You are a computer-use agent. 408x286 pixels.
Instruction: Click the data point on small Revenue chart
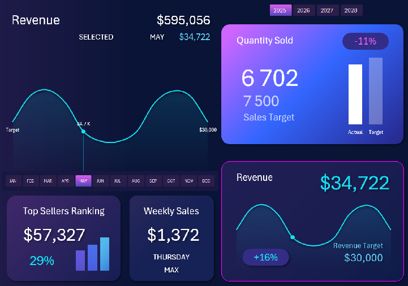pos(293,237)
